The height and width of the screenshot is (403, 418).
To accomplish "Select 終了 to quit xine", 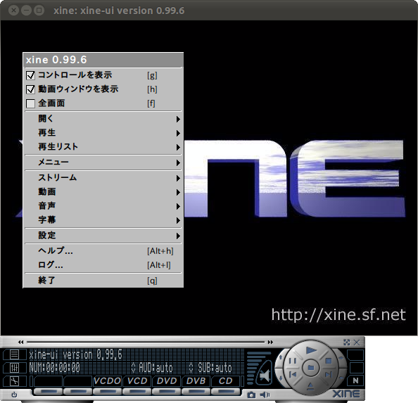I will coord(103,281).
